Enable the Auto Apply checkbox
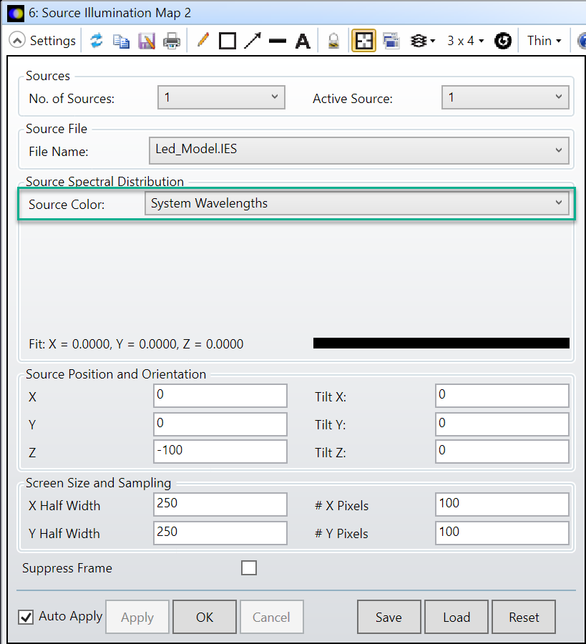The width and height of the screenshot is (586, 644). (x=25, y=617)
